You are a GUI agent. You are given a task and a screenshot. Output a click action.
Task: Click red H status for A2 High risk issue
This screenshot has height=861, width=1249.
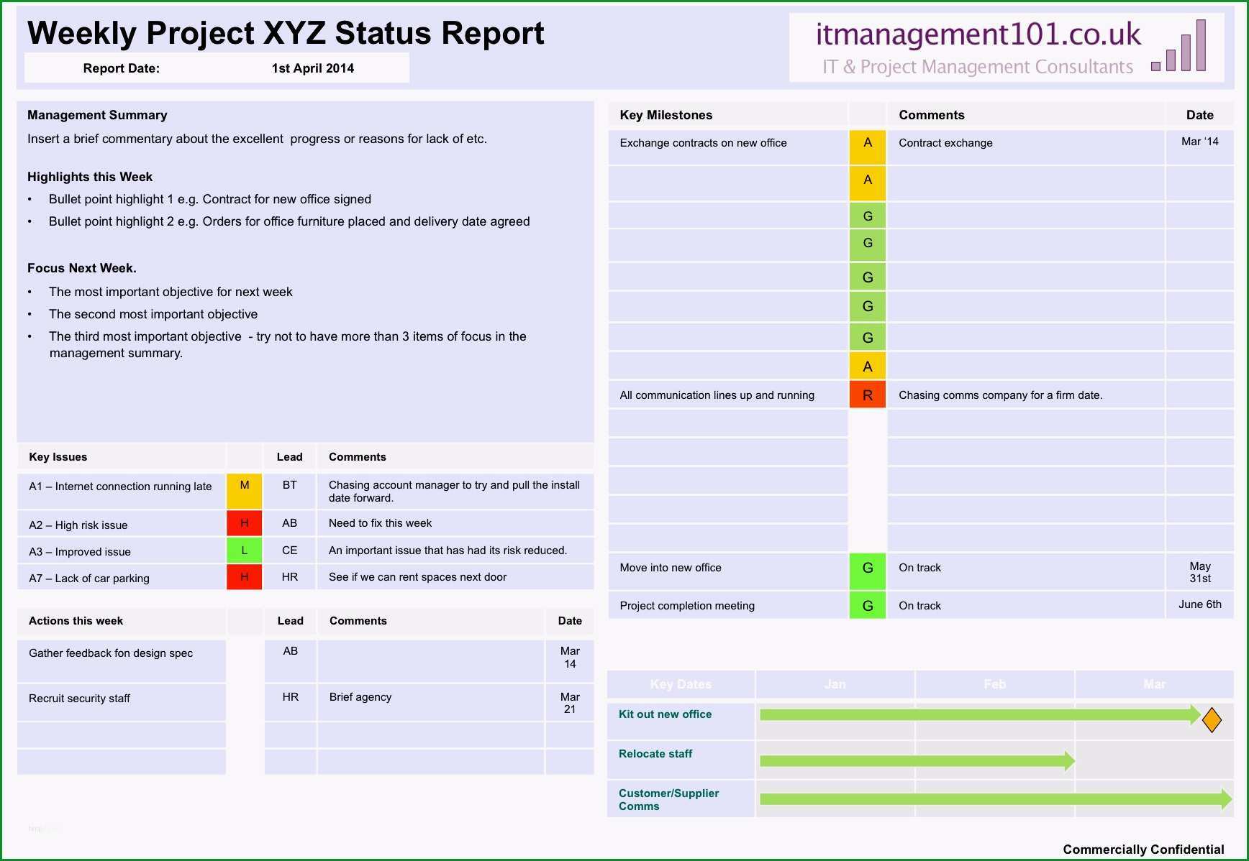[245, 523]
